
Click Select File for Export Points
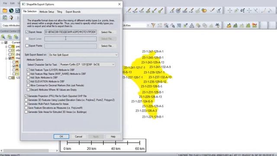107,46
